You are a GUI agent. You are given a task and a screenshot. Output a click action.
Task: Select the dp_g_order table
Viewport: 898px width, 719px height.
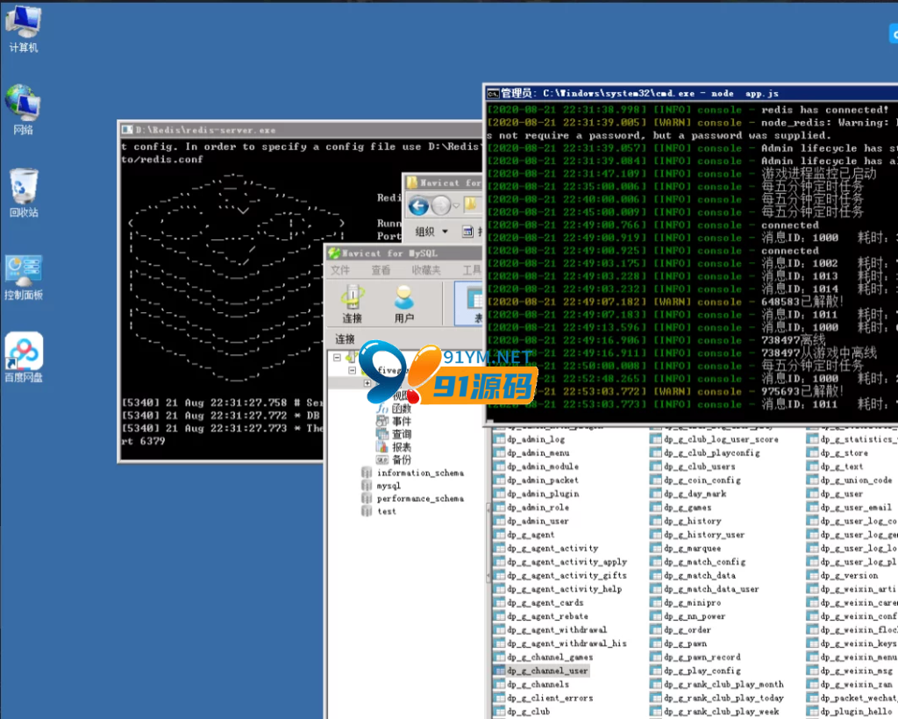[x=688, y=630]
